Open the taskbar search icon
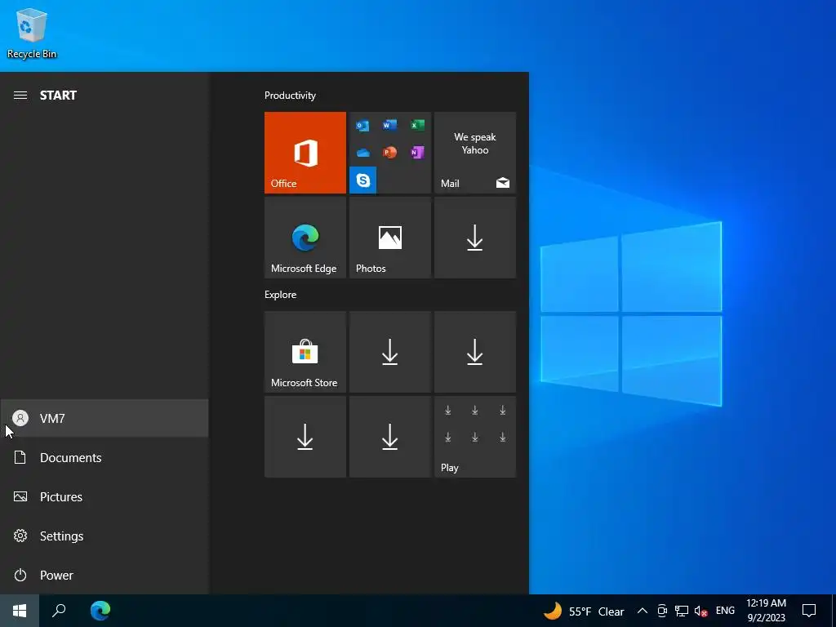 (59, 611)
